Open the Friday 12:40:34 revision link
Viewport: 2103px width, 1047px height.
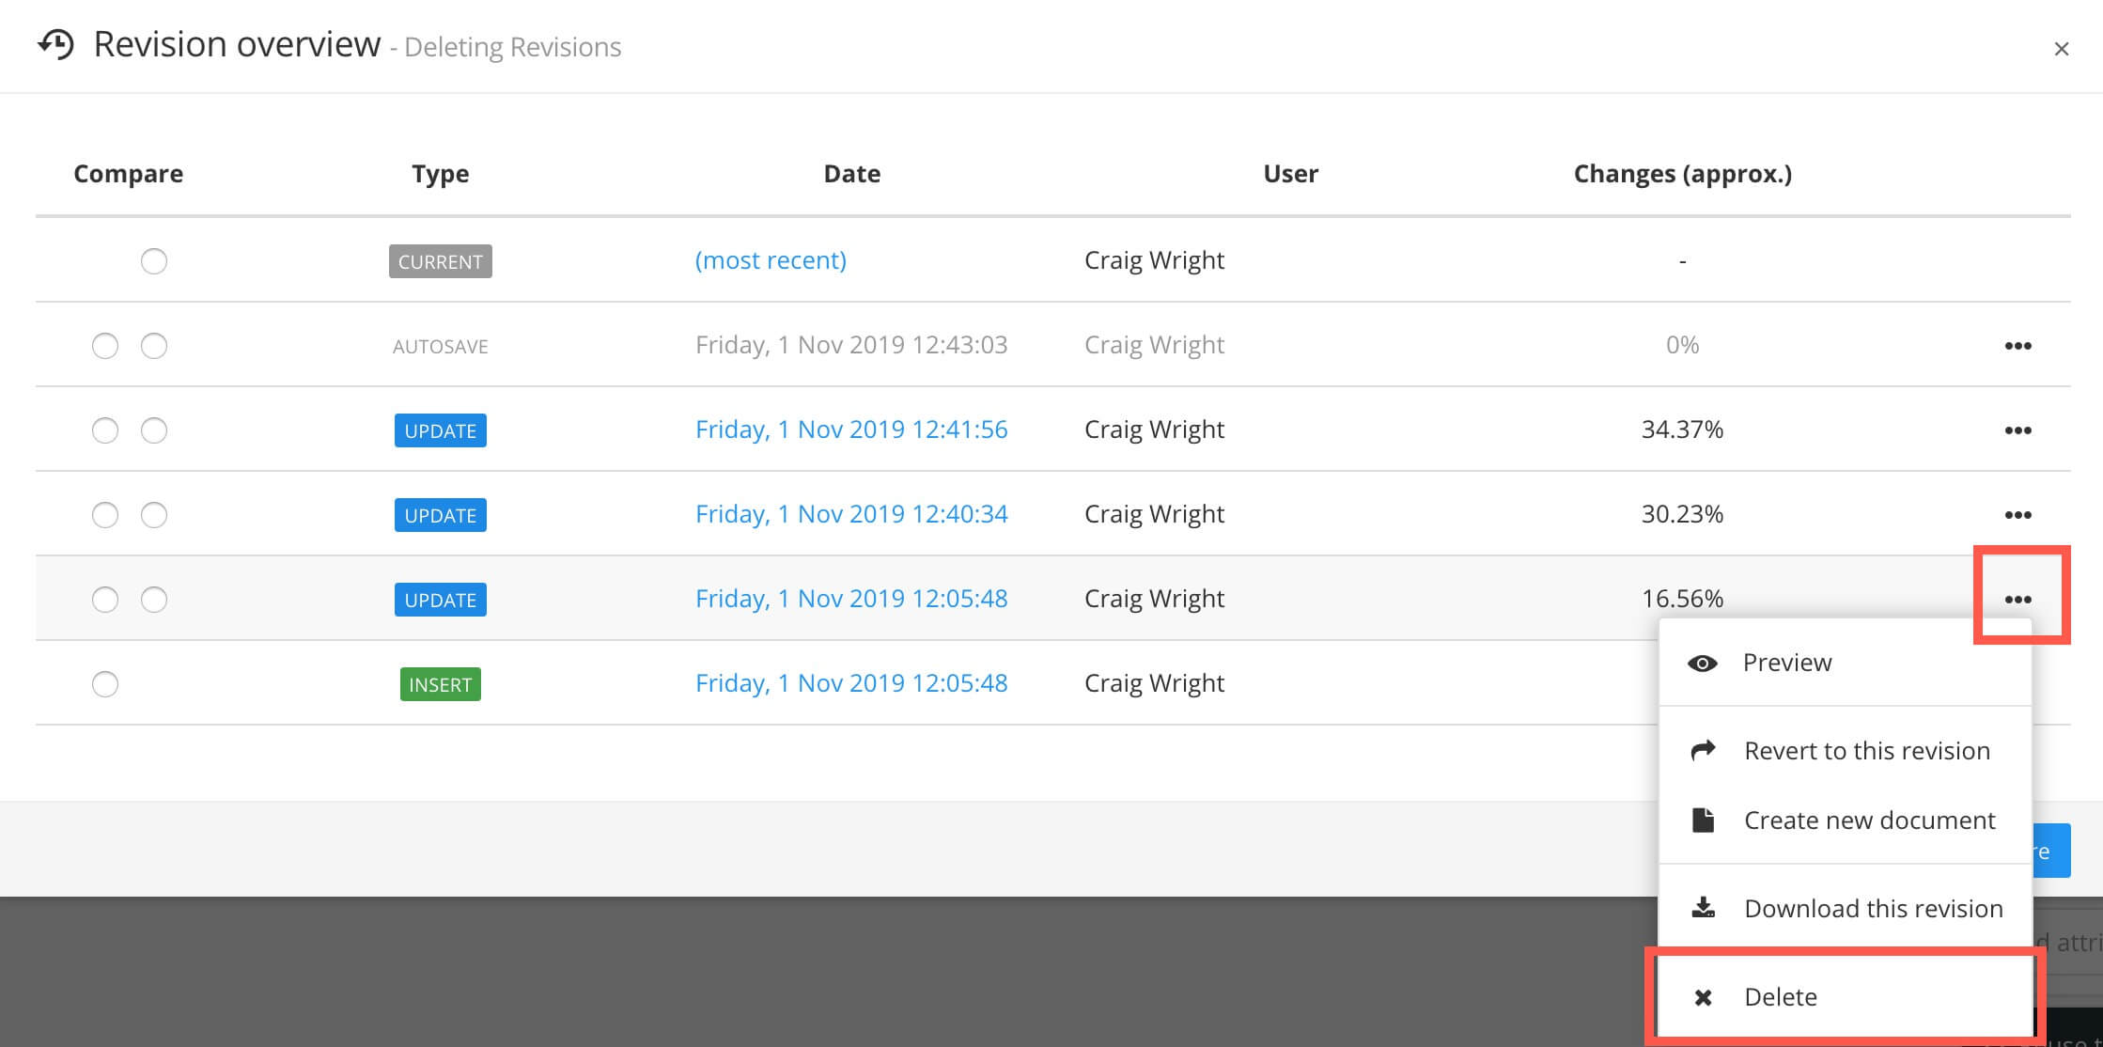(850, 514)
